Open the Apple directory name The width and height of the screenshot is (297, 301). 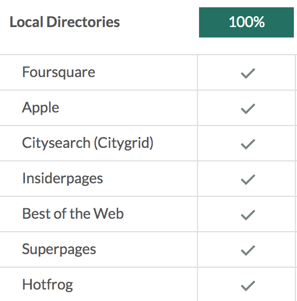(x=41, y=108)
